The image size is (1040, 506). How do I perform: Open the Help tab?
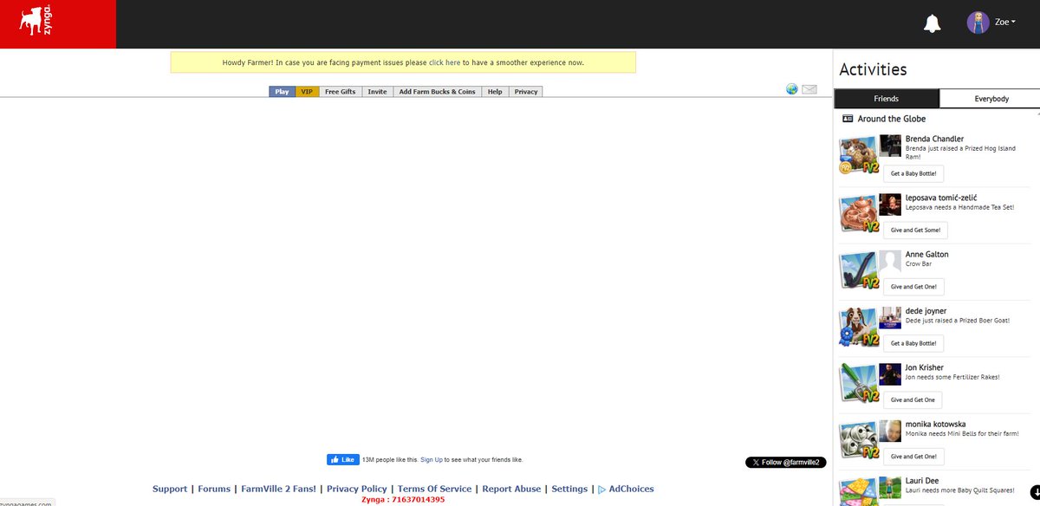coord(495,91)
